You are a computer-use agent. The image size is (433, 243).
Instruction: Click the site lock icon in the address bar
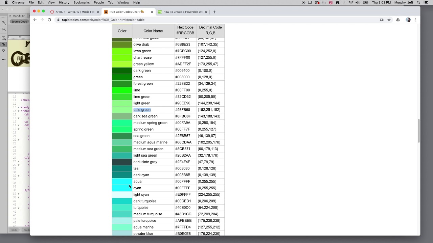(59, 20)
